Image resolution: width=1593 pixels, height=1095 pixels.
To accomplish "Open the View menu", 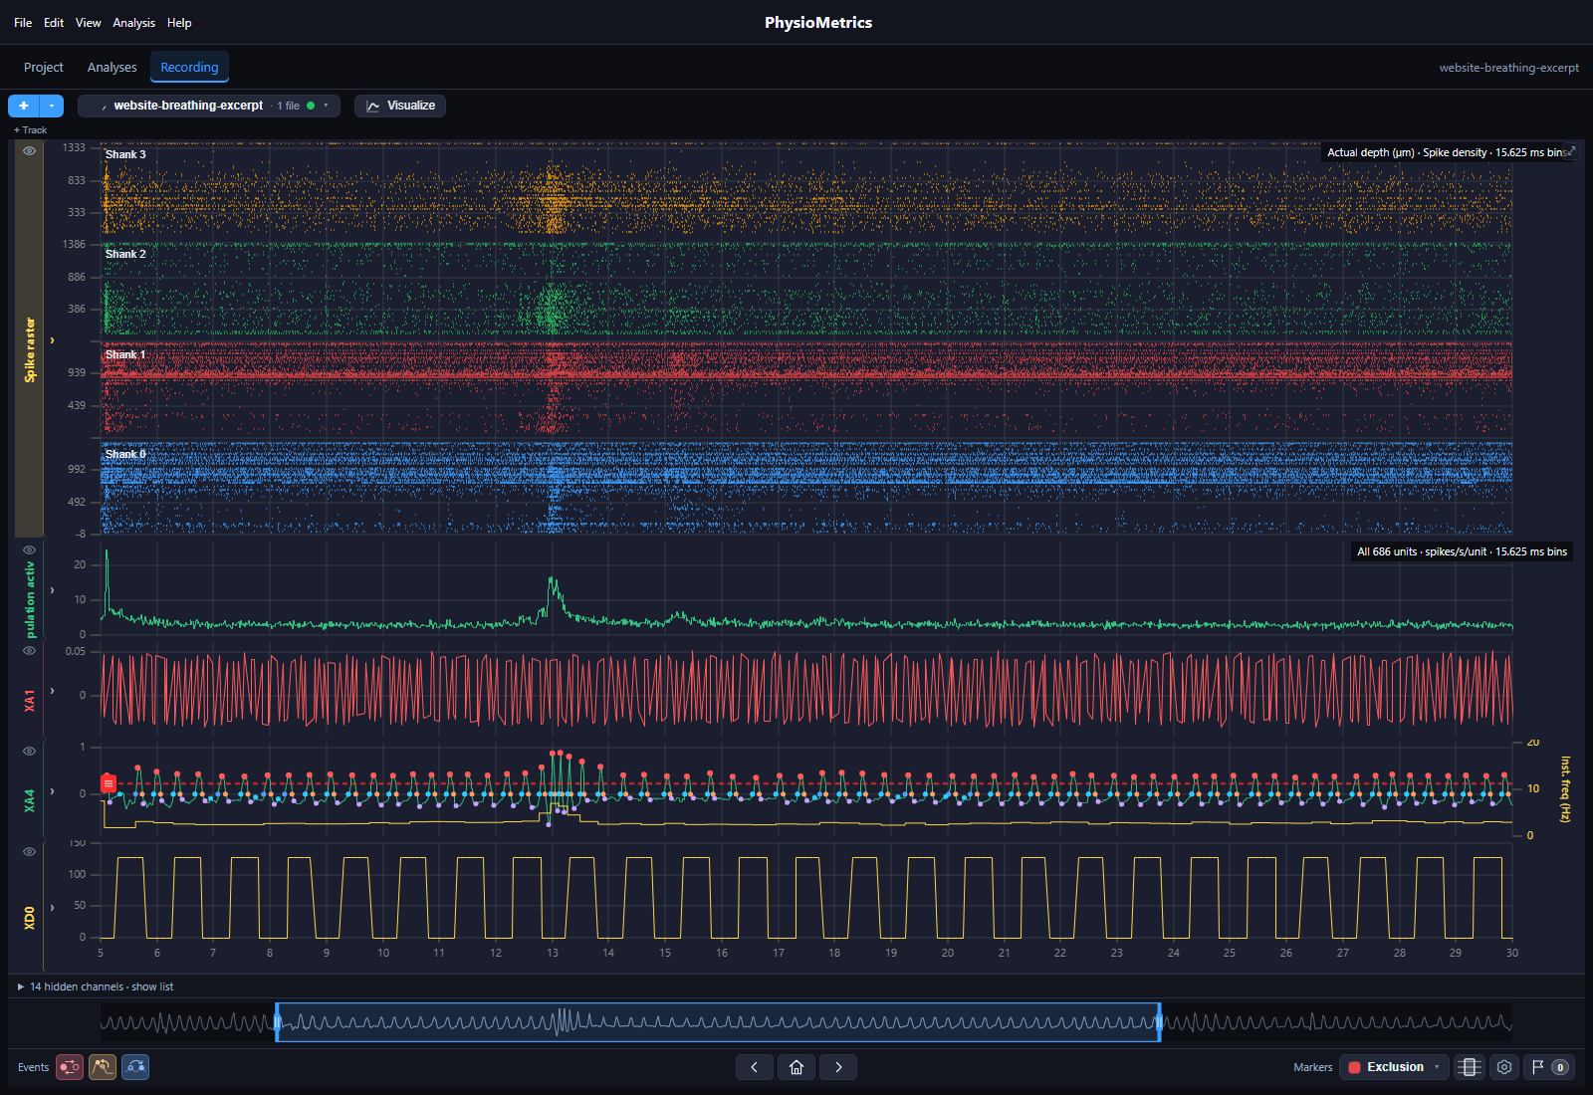I will coord(89,23).
